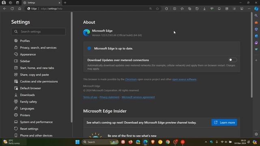Screen dimensions: 260x146
Task: Click the settings navigation scrollbar
Action: [71, 67]
